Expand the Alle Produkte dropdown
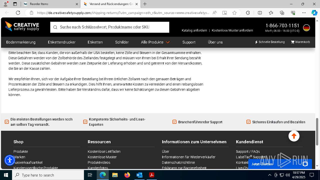The width and height of the screenshot is (320, 180). 155,42
